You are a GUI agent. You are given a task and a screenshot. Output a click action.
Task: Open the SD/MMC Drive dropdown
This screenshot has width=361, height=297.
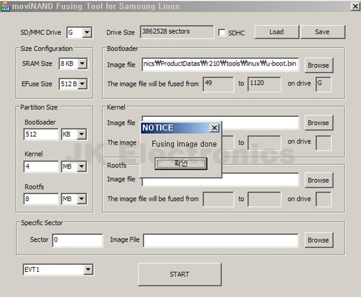pos(87,32)
